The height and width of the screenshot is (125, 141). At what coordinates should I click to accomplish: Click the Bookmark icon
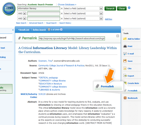tap(125, 98)
